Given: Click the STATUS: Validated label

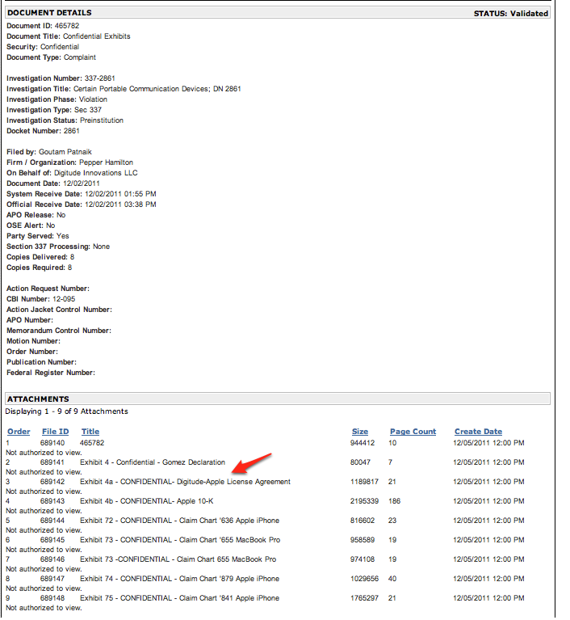Looking at the screenshot, I should click(x=511, y=14).
